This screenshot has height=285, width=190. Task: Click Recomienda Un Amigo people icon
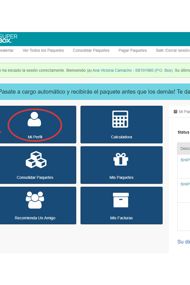[35, 200]
